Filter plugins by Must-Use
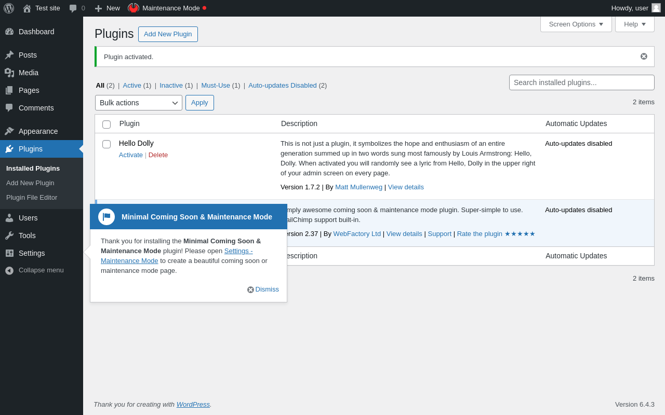The image size is (665, 415). (x=216, y=86)
